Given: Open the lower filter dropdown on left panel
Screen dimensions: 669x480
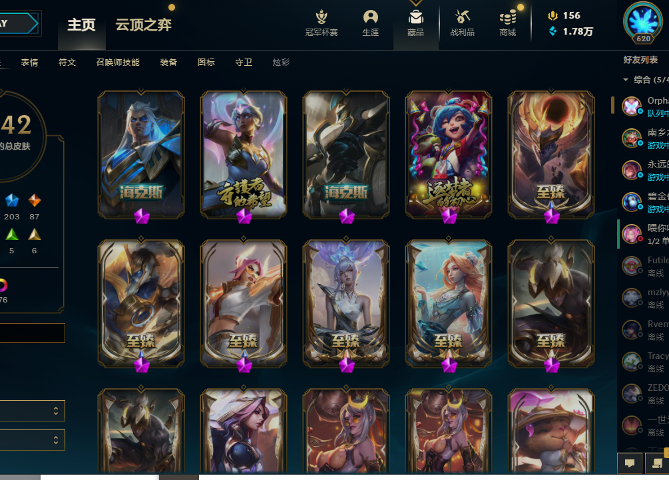Looking at the screenshot, I should pyautogui.click(x=33, y=440).
